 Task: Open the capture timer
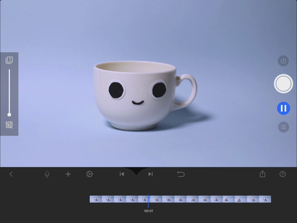283,61
